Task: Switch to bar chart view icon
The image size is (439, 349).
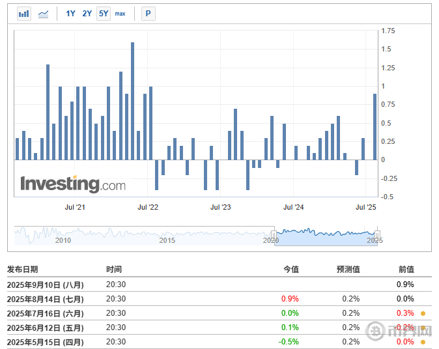Action: (x=24, y=14)
